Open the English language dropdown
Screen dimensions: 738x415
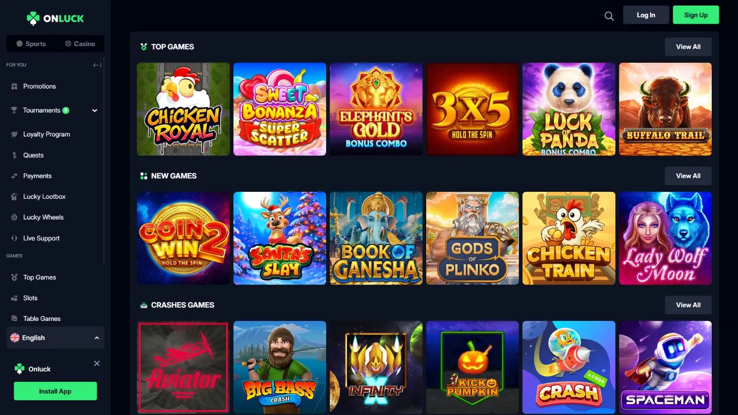point(55,338)
